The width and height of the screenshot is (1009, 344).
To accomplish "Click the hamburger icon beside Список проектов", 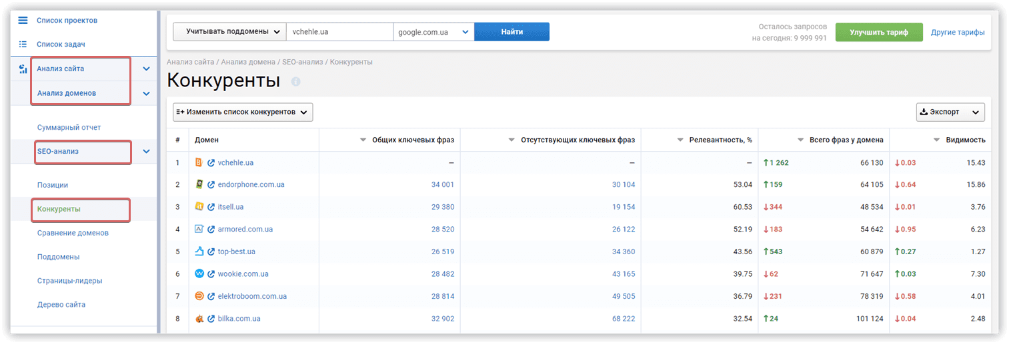I will [23, 21].
